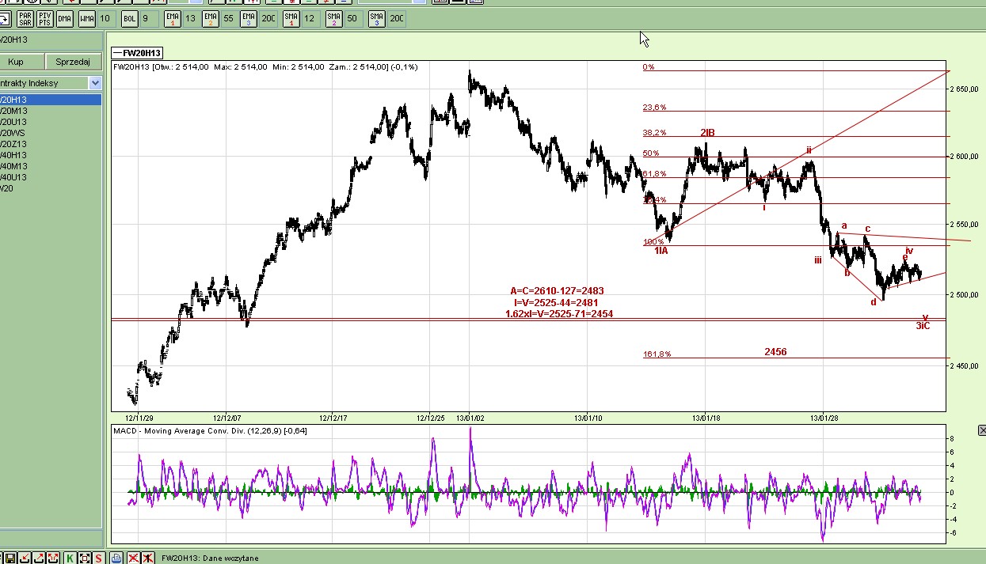This screenshot has height=564, width=986.
Task: Click the save floppy disk icon
Action: (x=10, y=558)
